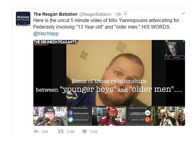Click the 1.6K retweet count
Image resolution: width=194 pixels, height=142 pixels.
coord(71,132)
